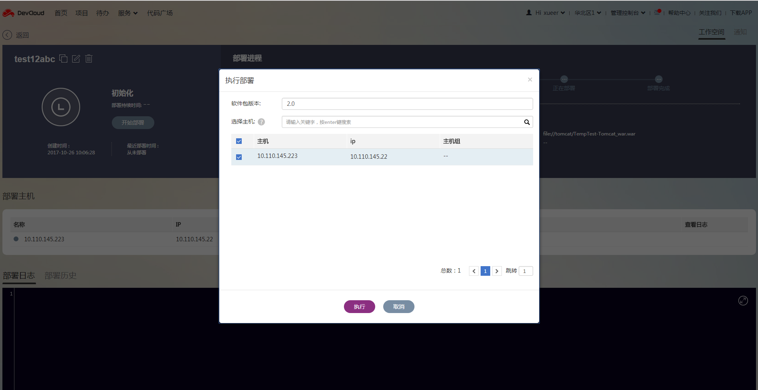Go to previous page of host list
758x390 pixels.
pyautogui.click(x=474, y=271)
